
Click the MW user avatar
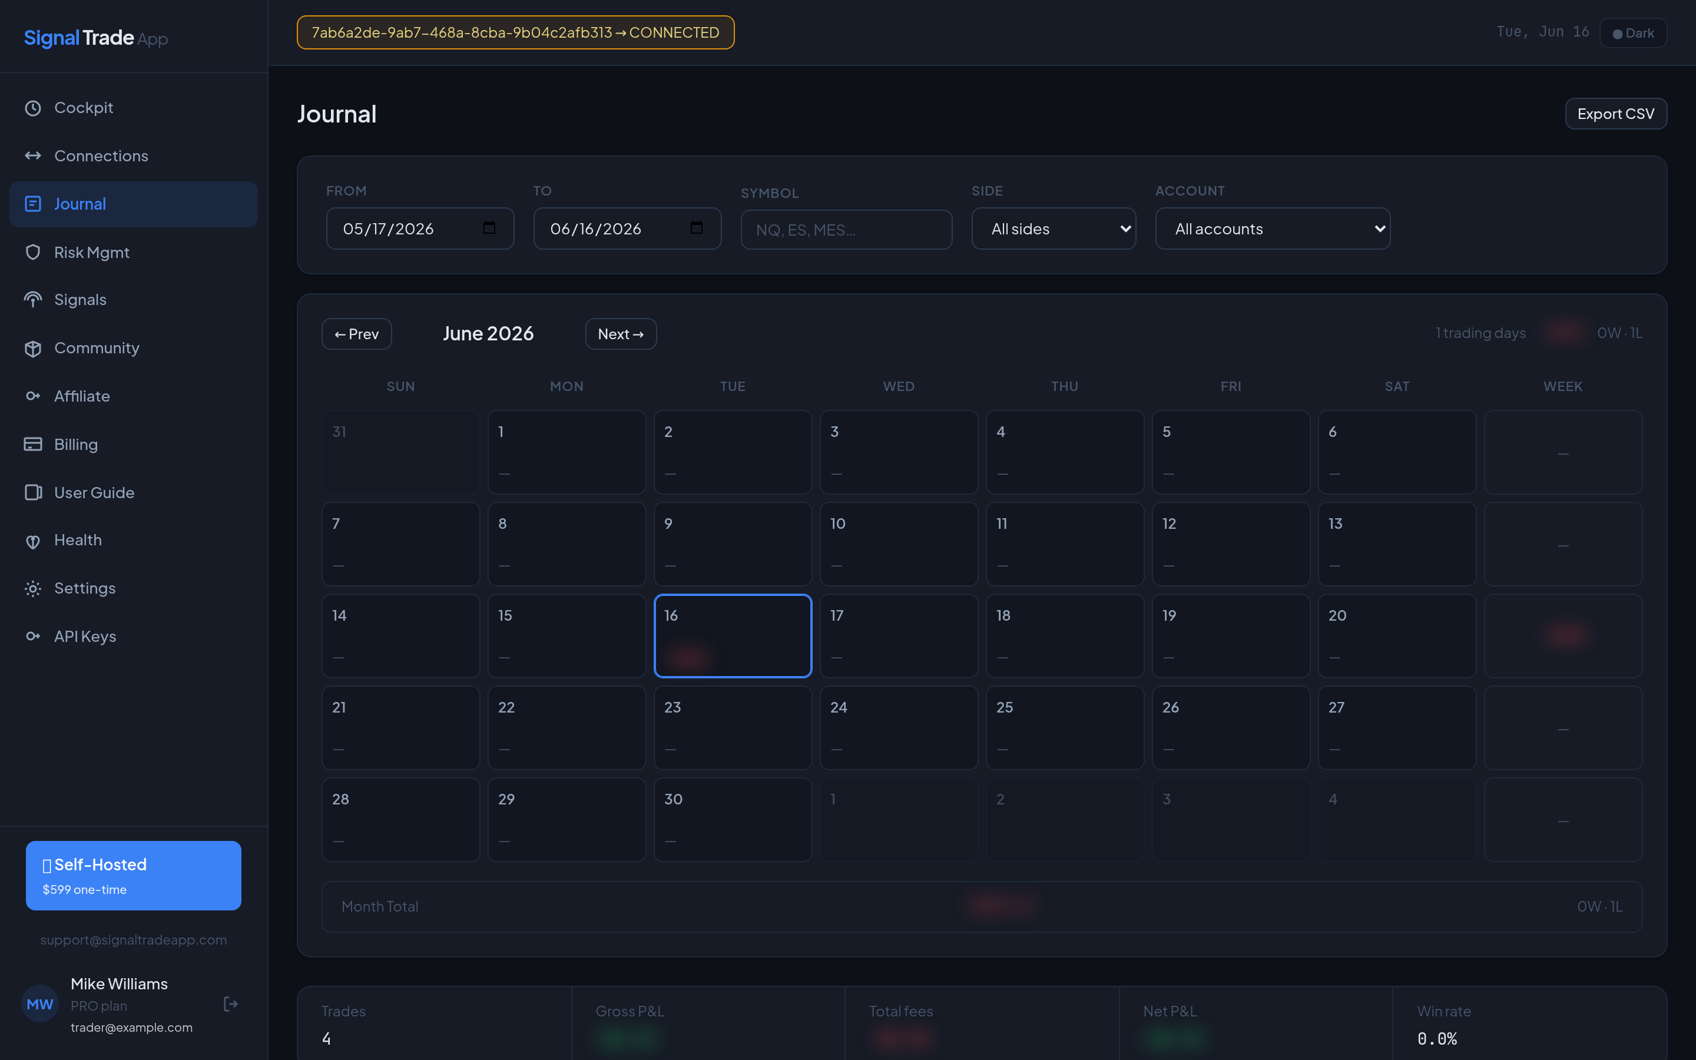pos(40,1005)
